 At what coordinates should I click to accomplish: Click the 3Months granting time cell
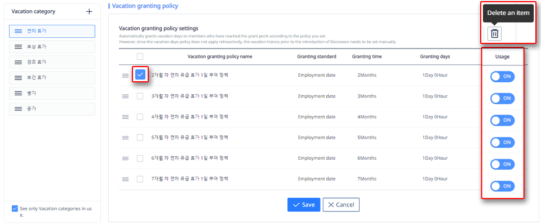[367, 96]
